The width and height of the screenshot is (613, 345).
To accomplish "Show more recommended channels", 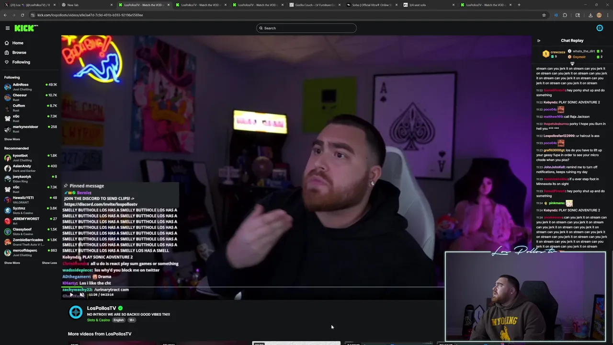I will pyautogui.click(x=12, y=263).
